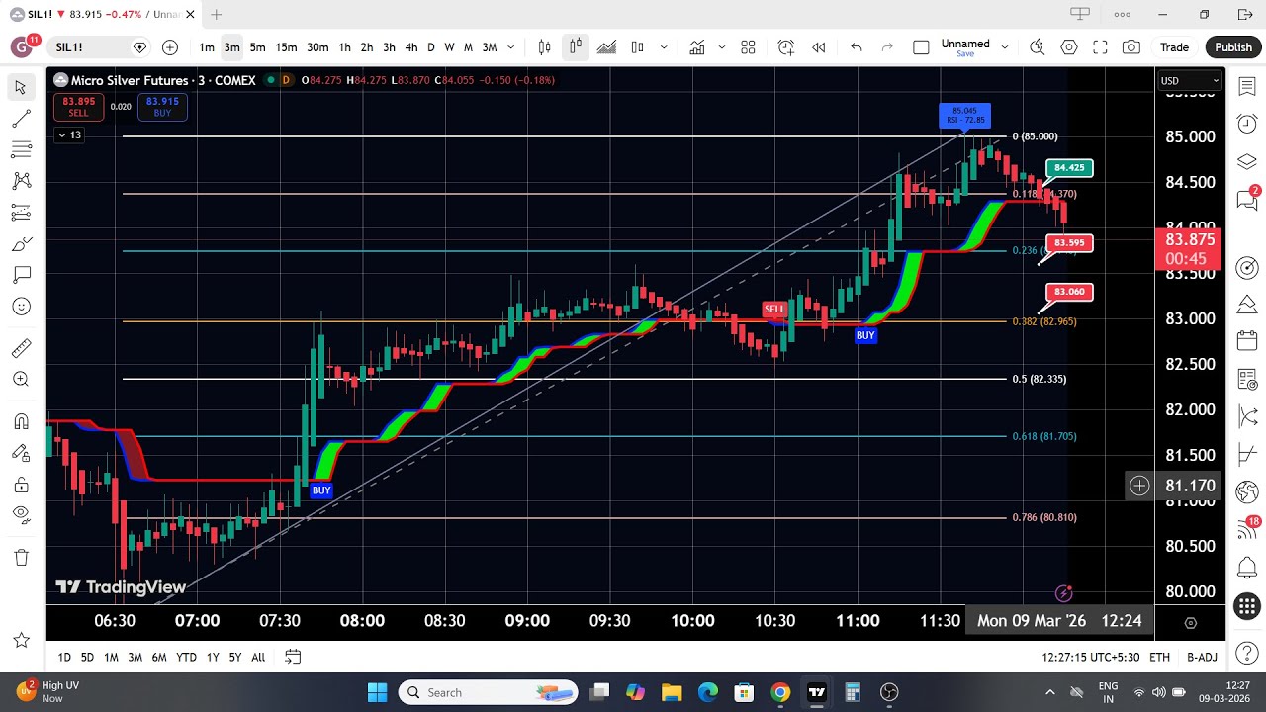The image size is (1266, 712).
Task: Select the All date range
Action: [x=258, y=657]
